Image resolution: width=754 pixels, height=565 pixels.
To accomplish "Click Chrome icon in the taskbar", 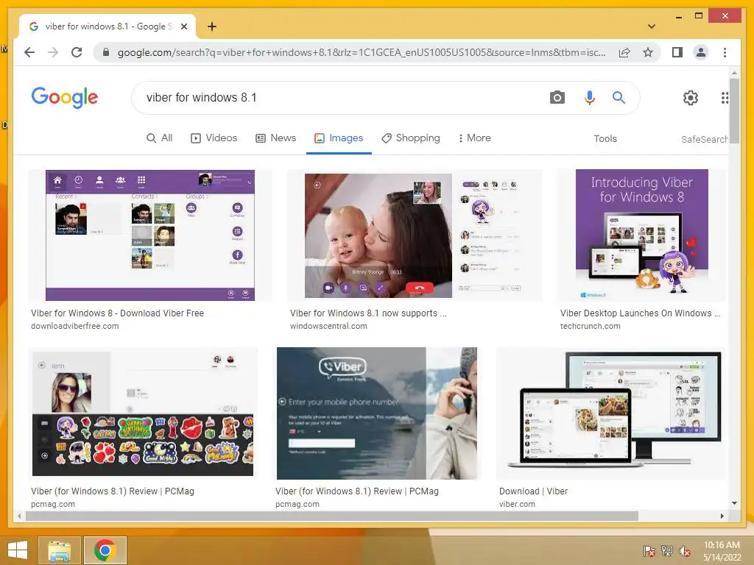I will [105, 550].
